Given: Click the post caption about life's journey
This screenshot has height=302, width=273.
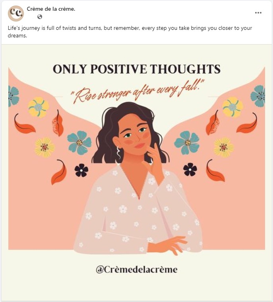Looking at the screenshot, I should click(x=130, y=32).
